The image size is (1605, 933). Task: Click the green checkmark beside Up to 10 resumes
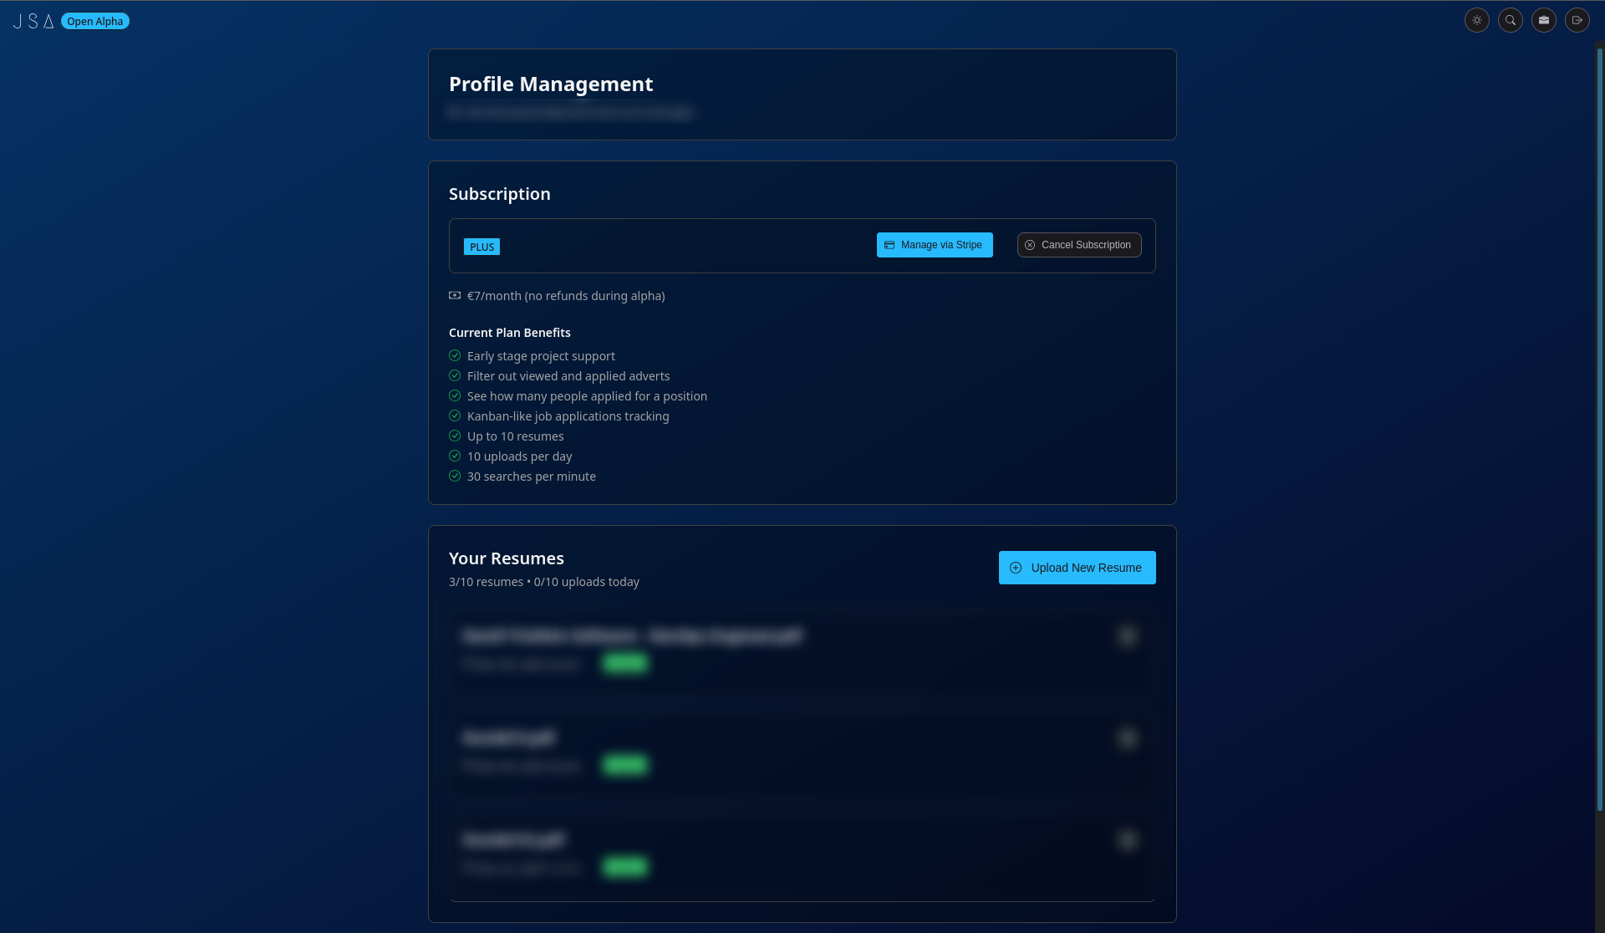[455, 436]
